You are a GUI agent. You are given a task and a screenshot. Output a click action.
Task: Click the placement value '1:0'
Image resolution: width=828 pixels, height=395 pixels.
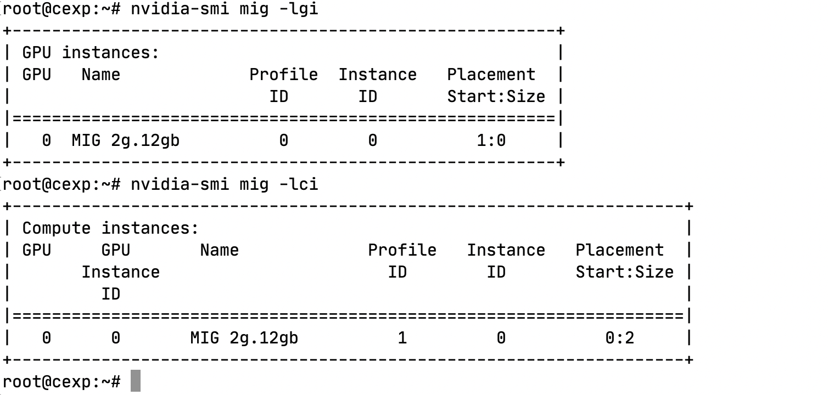point(491,141)
